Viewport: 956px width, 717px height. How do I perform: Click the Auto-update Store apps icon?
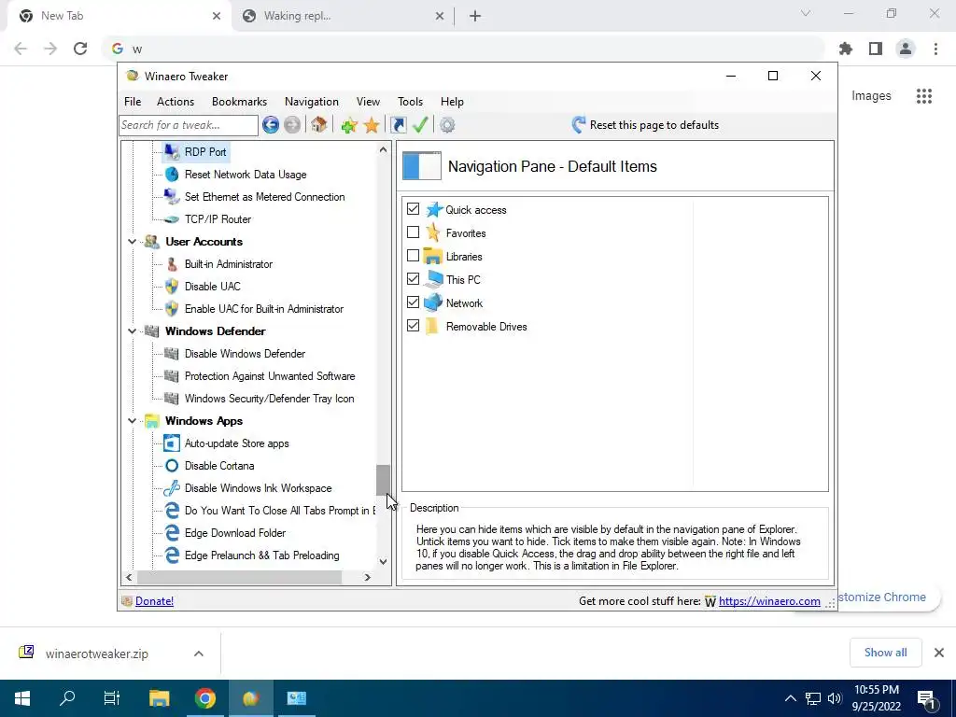pos(172,443)
